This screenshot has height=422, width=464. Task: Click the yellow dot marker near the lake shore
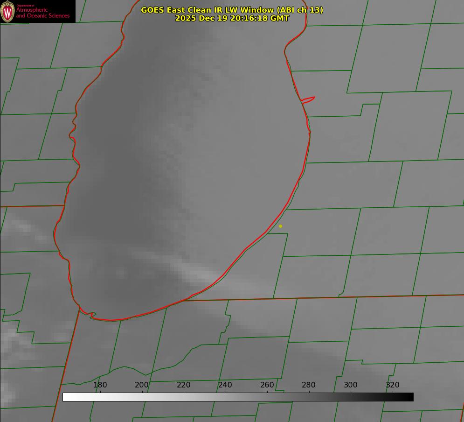click(280, 226)
